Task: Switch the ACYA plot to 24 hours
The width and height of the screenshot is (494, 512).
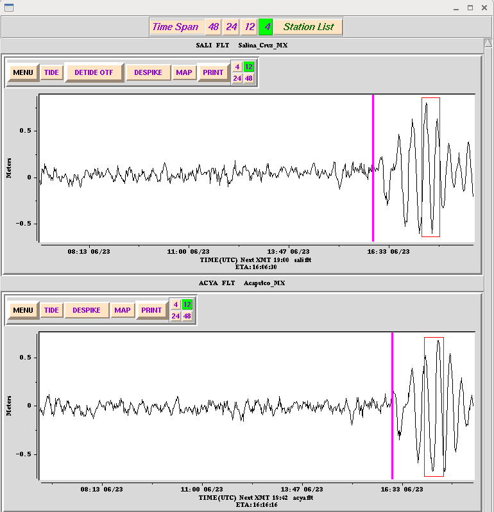Action: 176,316
